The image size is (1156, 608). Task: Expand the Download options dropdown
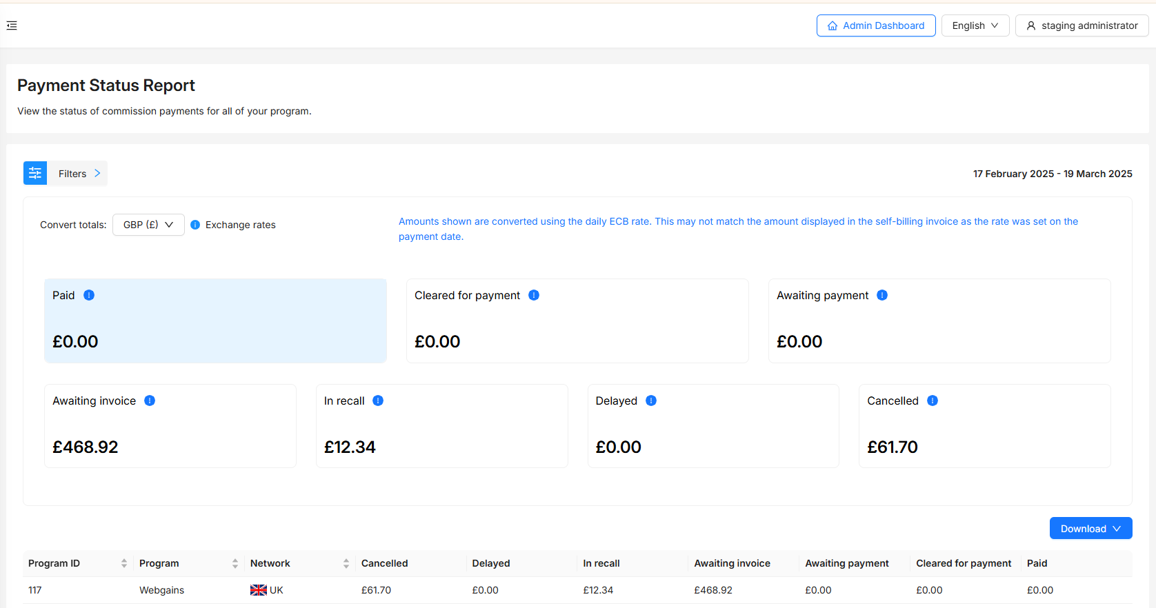coord(1090,529)
